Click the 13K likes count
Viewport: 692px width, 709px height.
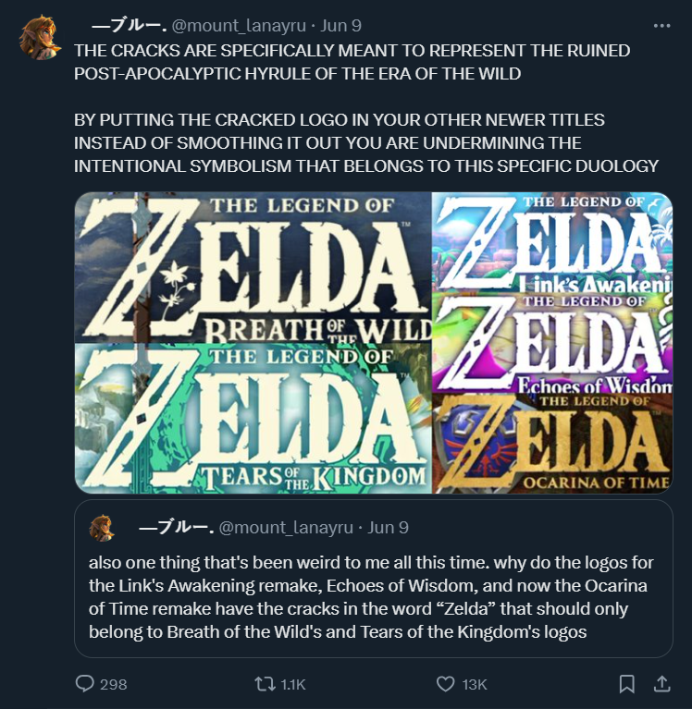coord(475,685)
